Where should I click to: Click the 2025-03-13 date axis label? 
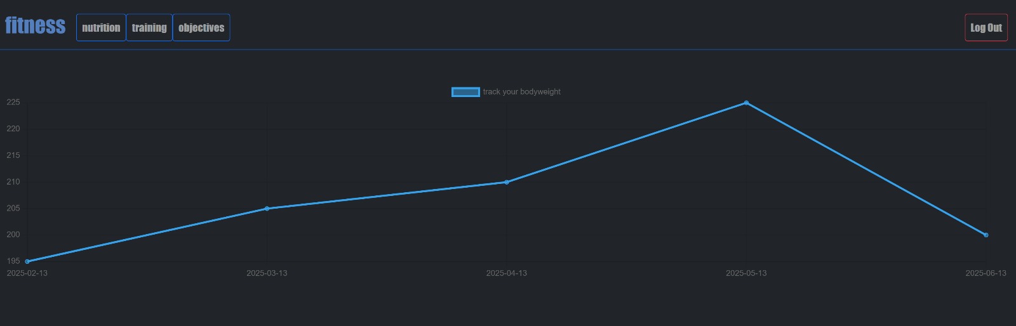click(267, 273)
